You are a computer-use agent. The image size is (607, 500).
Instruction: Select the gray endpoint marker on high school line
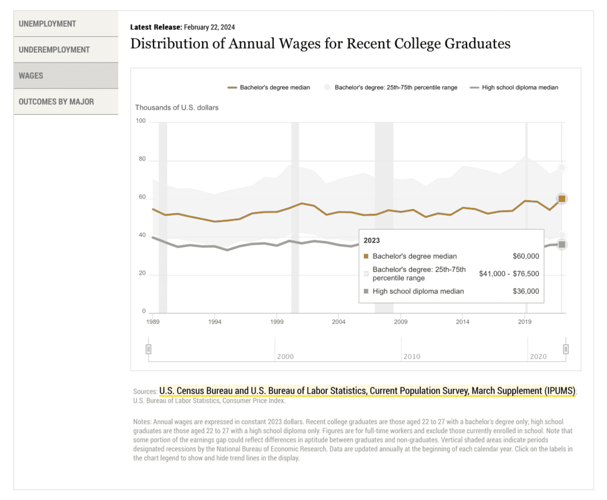(561, 243)
